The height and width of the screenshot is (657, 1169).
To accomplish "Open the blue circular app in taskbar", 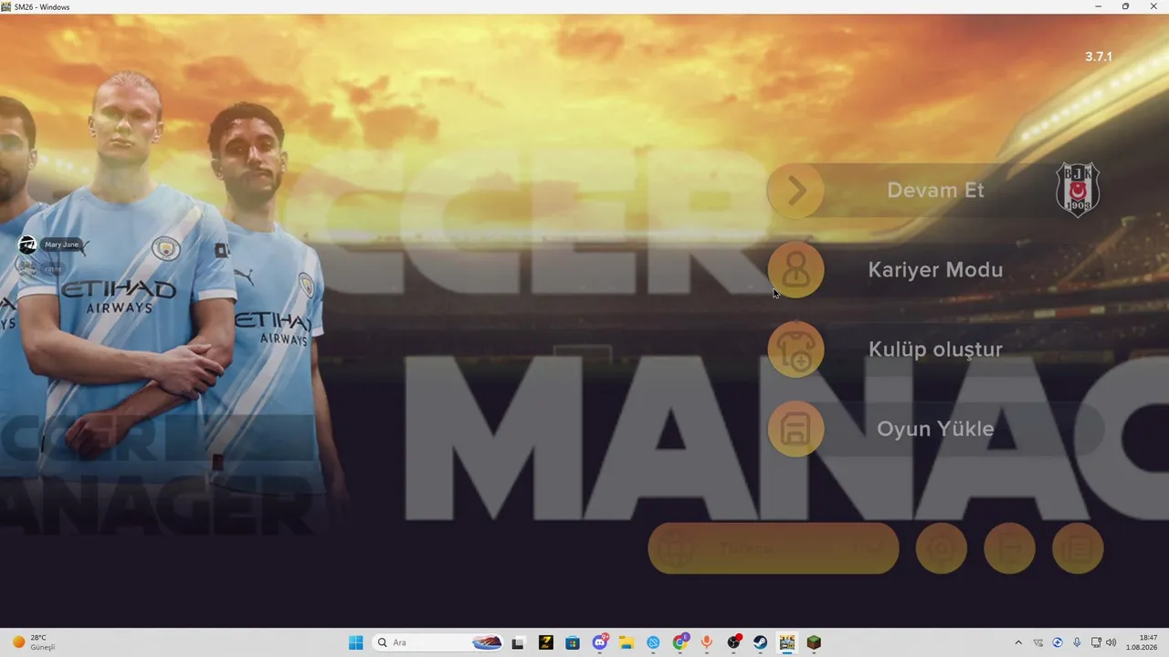I will pyautogui.click(x=654, y=642).
